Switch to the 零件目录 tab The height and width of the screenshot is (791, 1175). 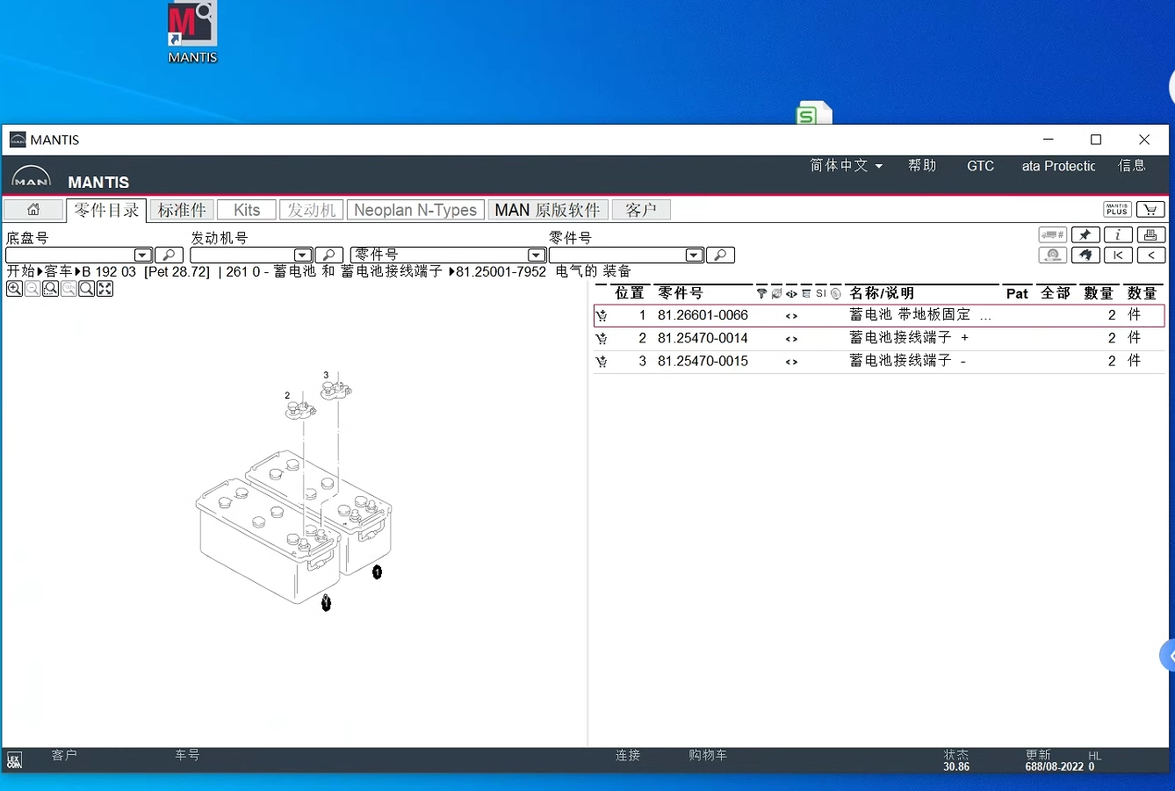[106, 210]
